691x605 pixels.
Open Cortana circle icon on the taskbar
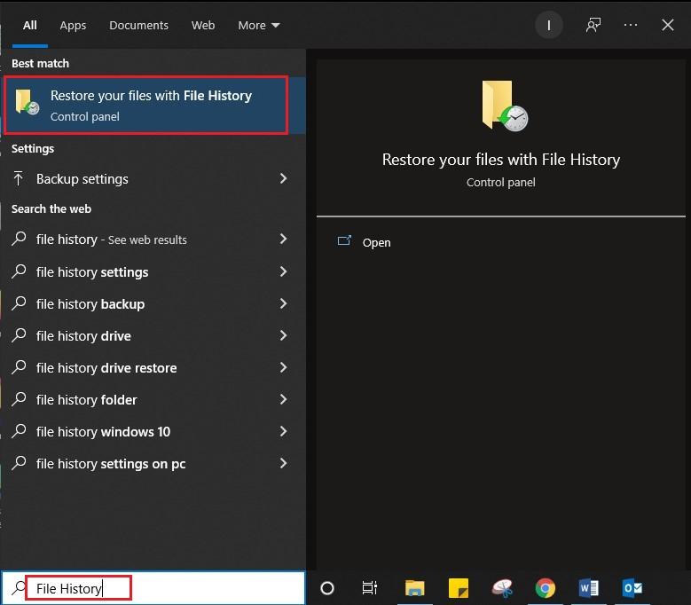(327, 588)
